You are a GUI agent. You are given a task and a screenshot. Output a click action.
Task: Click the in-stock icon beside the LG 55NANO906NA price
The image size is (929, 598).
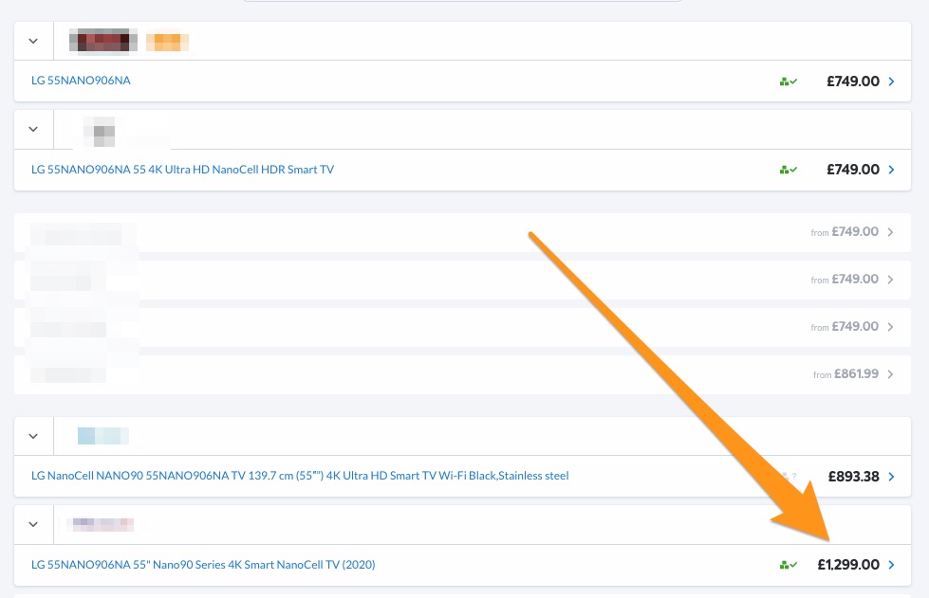[x=788, y=82]
